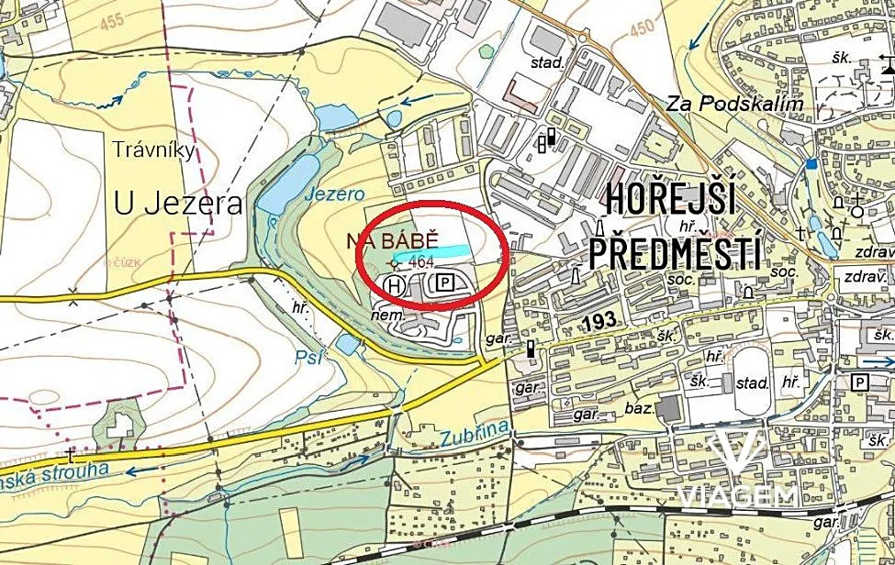This screenshot has height=565, width=895.
Task: Click the parking P symbol inside red circle
Action: (445, 282)
